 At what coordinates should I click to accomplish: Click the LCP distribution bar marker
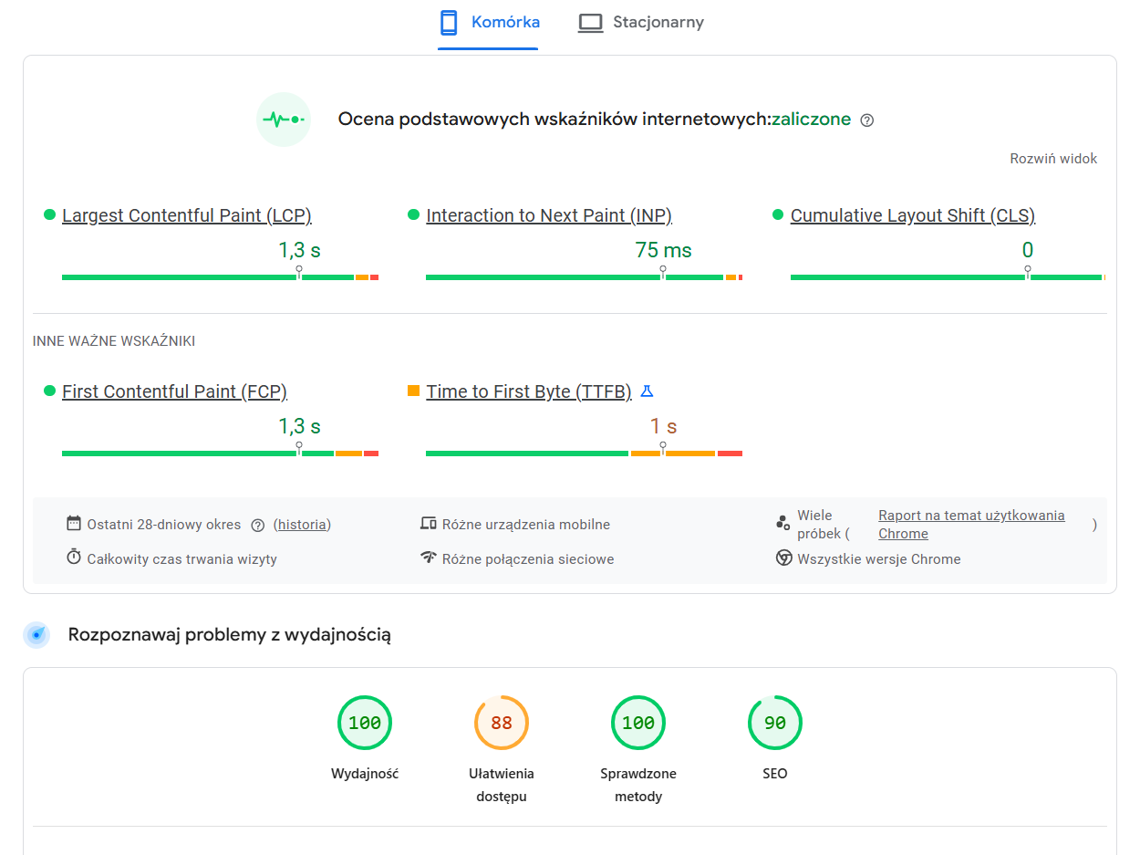tap(299, 273)
